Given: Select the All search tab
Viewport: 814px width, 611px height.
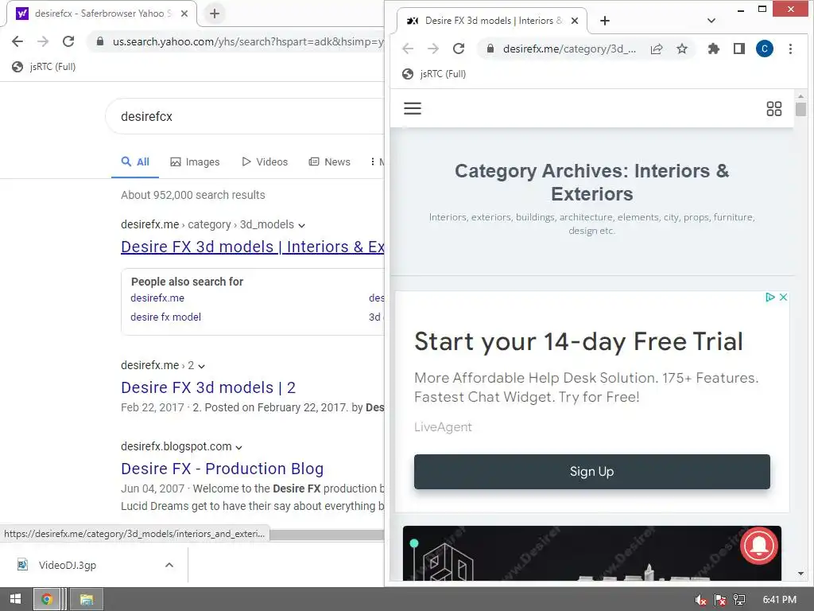Looking at the screenshot, I should (x=135, y=162).
